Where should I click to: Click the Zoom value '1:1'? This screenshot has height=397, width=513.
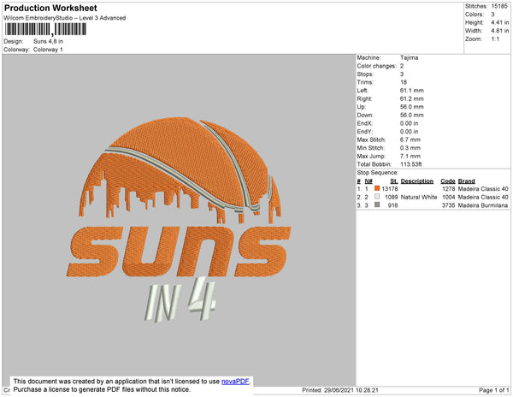coord(495,39)
